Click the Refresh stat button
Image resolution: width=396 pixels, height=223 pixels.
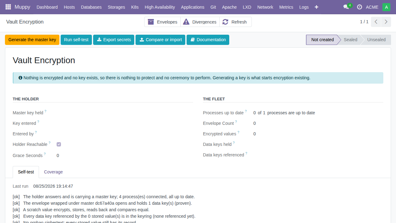tap(235, 22)
